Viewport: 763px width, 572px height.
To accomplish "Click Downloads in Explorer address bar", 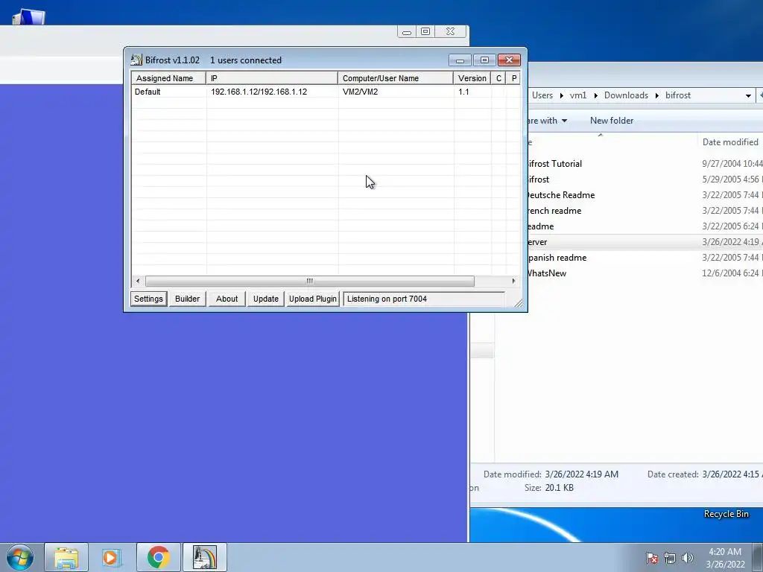I will pyautogui.click(x=626, y=95).
